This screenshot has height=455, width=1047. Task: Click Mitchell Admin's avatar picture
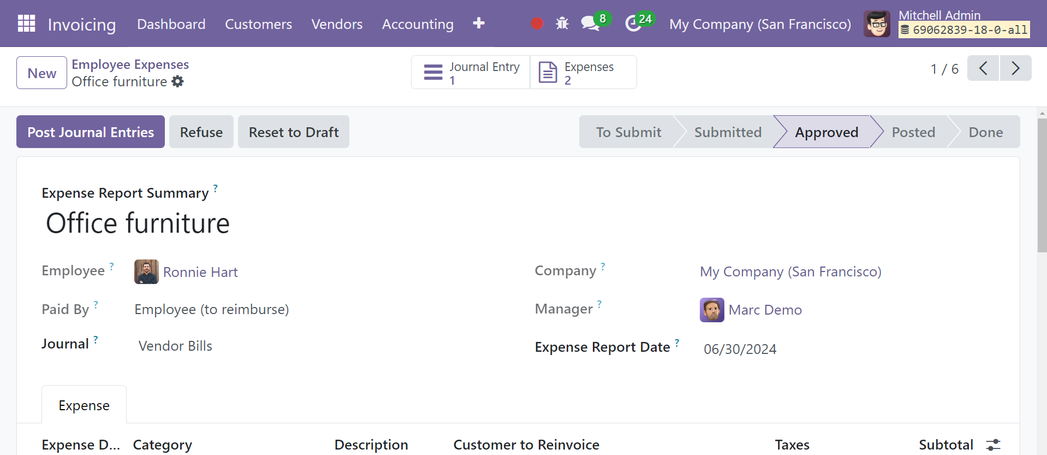(877, 23)
